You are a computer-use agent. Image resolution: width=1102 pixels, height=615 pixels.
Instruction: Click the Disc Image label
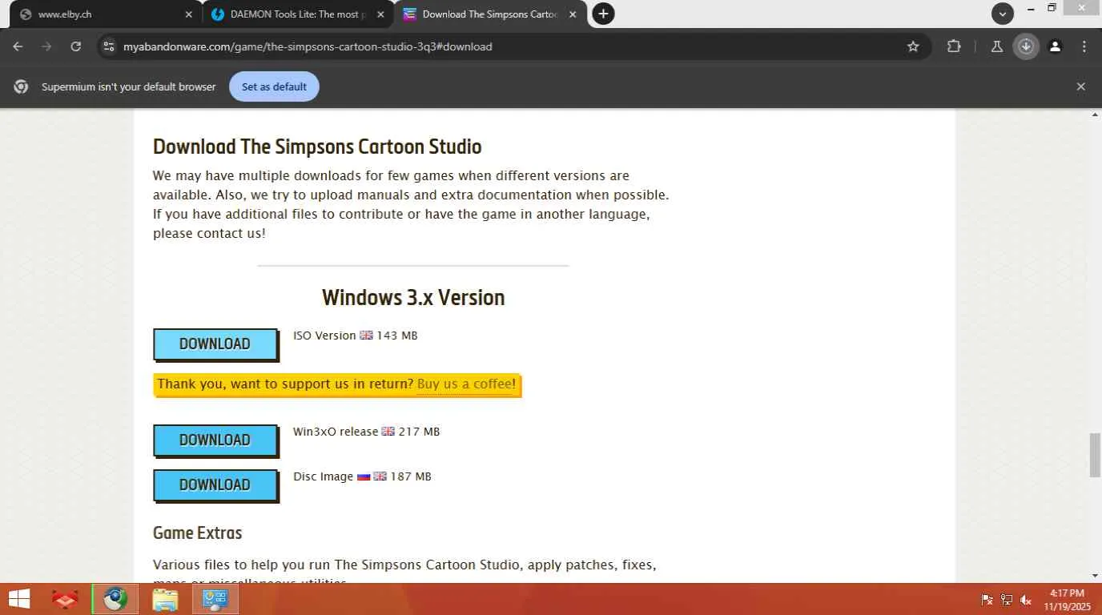pos(323,476)
